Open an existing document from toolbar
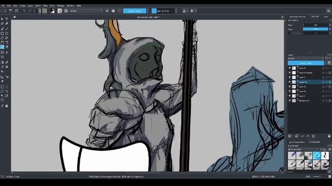The height and width of the screenshot is (186, 332). point(11,11)
